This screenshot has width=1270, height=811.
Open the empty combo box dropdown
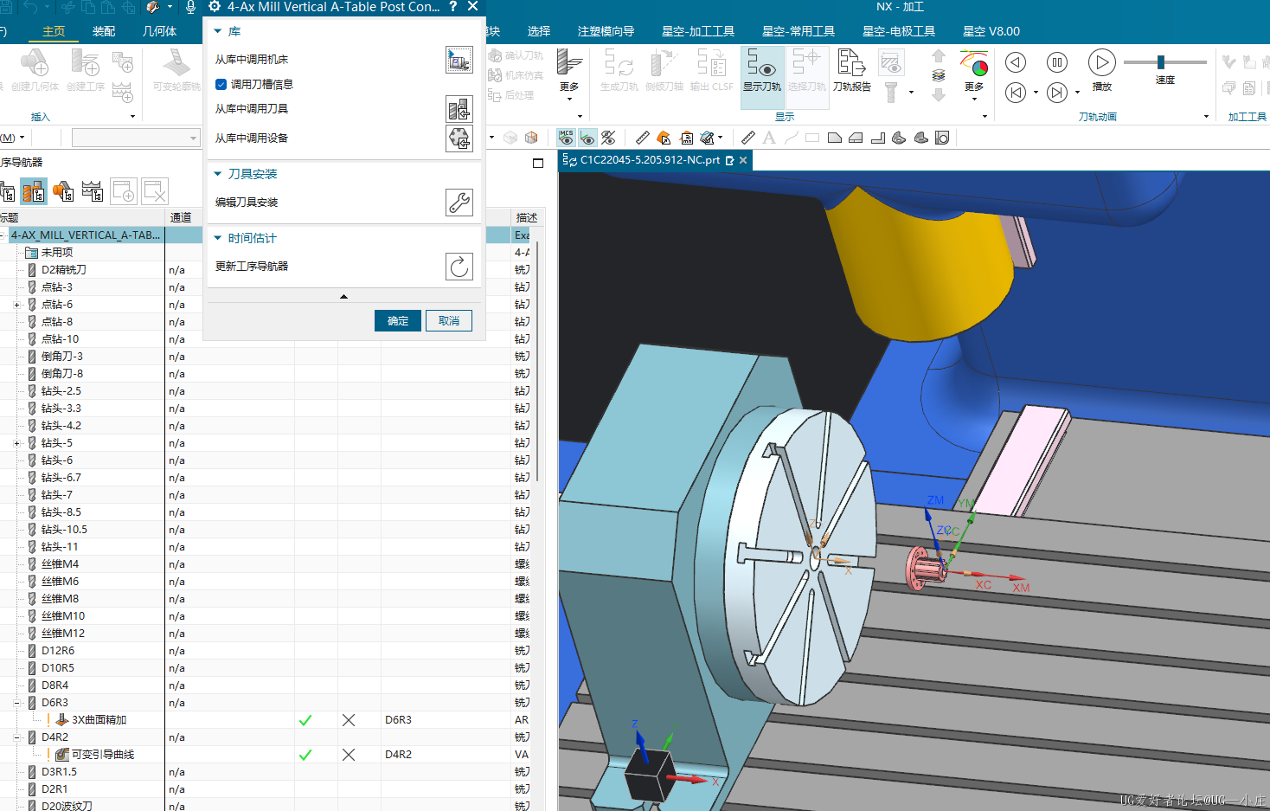click(x=193, y=138)
